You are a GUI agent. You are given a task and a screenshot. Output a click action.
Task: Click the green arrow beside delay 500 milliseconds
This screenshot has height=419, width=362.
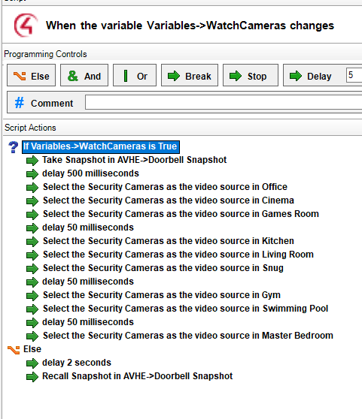click(x=32, y=174)
